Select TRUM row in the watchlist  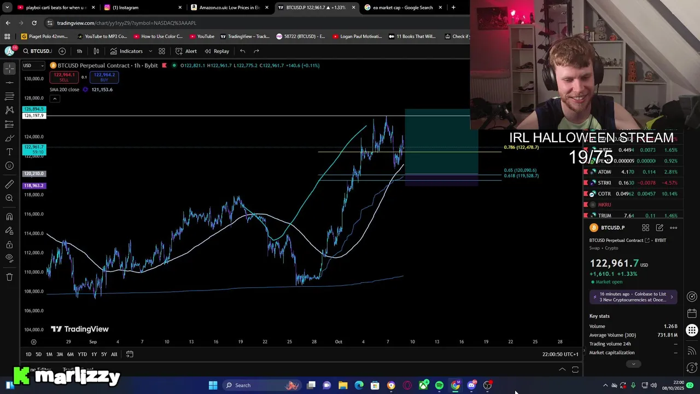pyautogui.click(x=632, y=216)
